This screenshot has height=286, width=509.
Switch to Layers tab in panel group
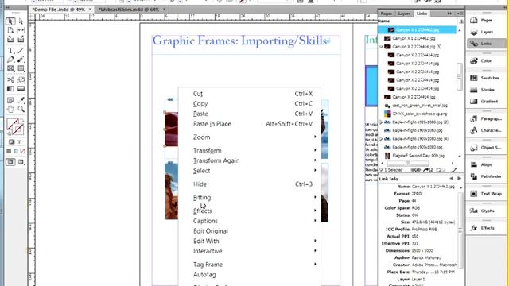[x=404, y=14]
